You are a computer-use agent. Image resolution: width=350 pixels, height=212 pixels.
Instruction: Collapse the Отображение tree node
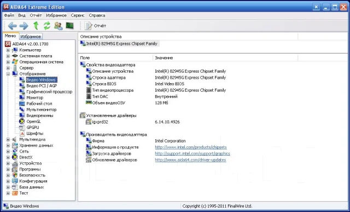[x=8, y=74]
